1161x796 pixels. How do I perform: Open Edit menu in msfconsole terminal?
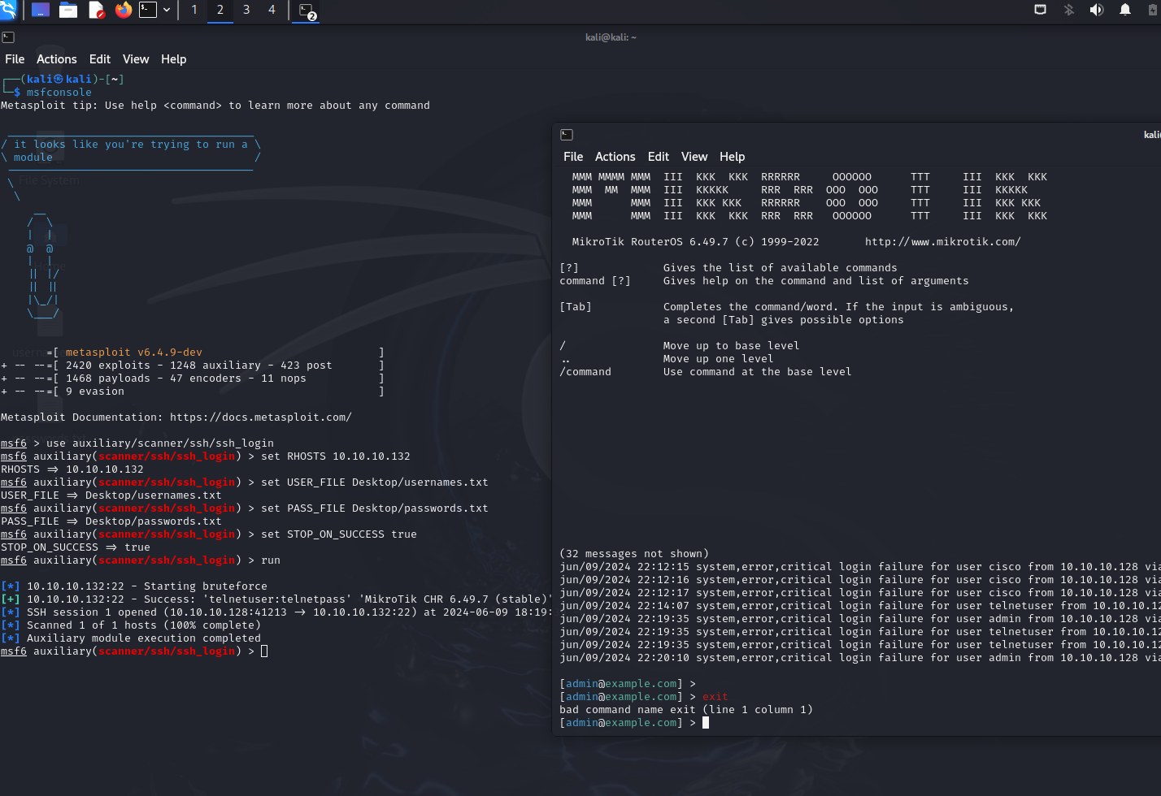(x=100, y=59)
